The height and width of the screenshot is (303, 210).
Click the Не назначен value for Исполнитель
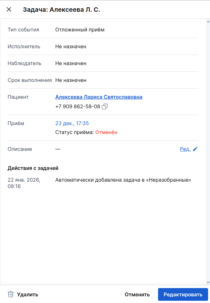pyautogui.click(x=70, y=46)
